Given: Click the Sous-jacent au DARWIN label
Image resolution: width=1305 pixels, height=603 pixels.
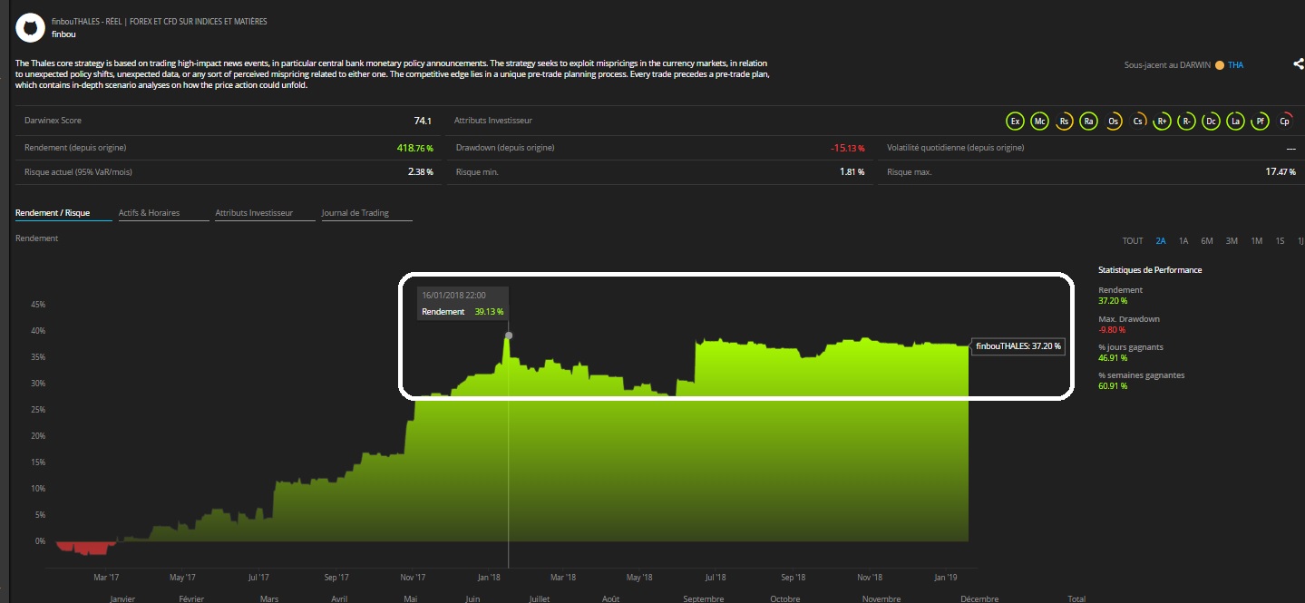Looking at the screenshot, I should (1167, 65).
